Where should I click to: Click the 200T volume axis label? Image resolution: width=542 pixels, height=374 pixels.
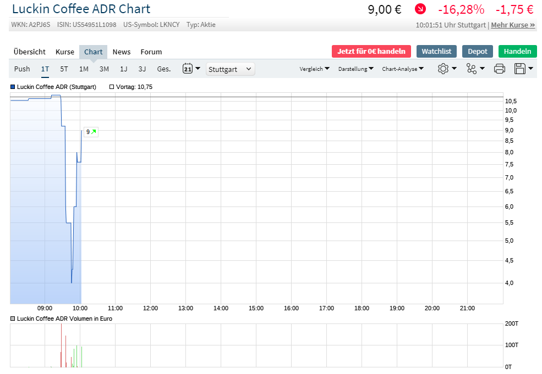512,323
